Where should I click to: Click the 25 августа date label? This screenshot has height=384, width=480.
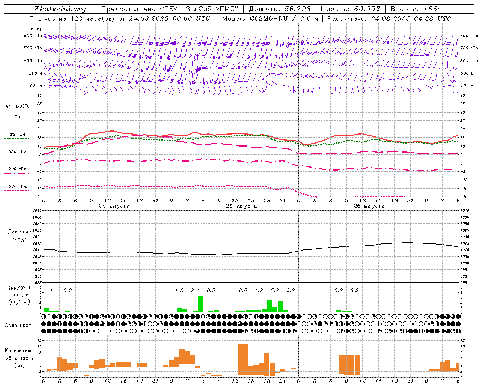tap(241, 206)
